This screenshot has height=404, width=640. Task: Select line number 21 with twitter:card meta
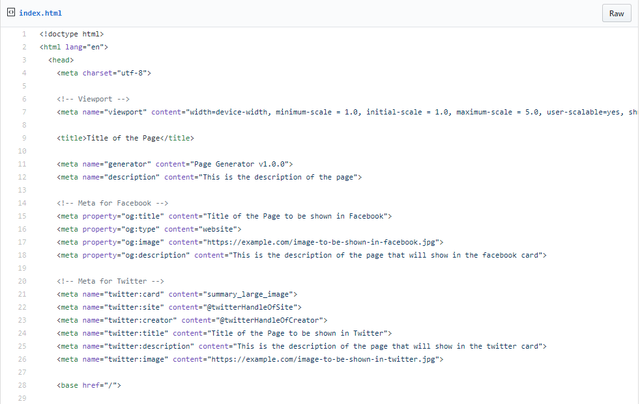[24, 293]
